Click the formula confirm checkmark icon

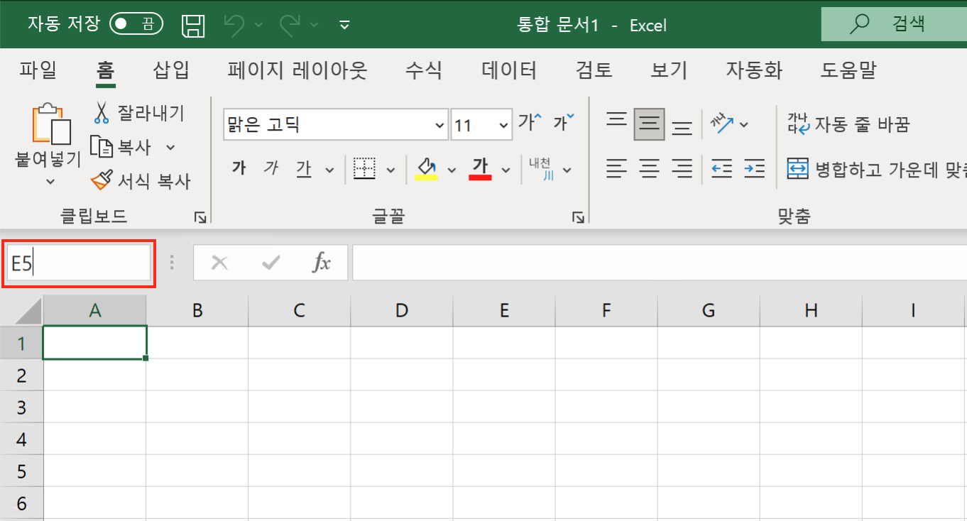(271, 263)
